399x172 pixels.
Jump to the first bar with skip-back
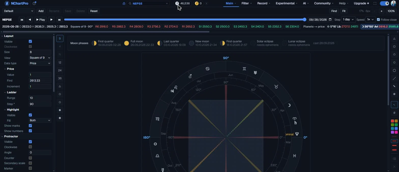point(22,20)
